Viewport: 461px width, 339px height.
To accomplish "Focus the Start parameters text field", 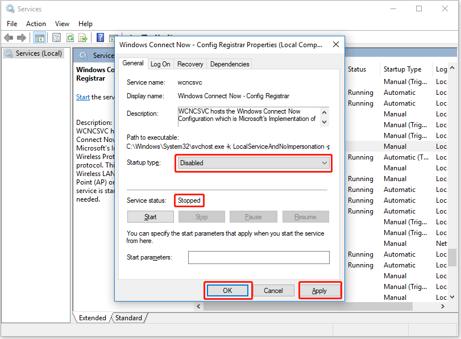I will (x=259, y=257).
